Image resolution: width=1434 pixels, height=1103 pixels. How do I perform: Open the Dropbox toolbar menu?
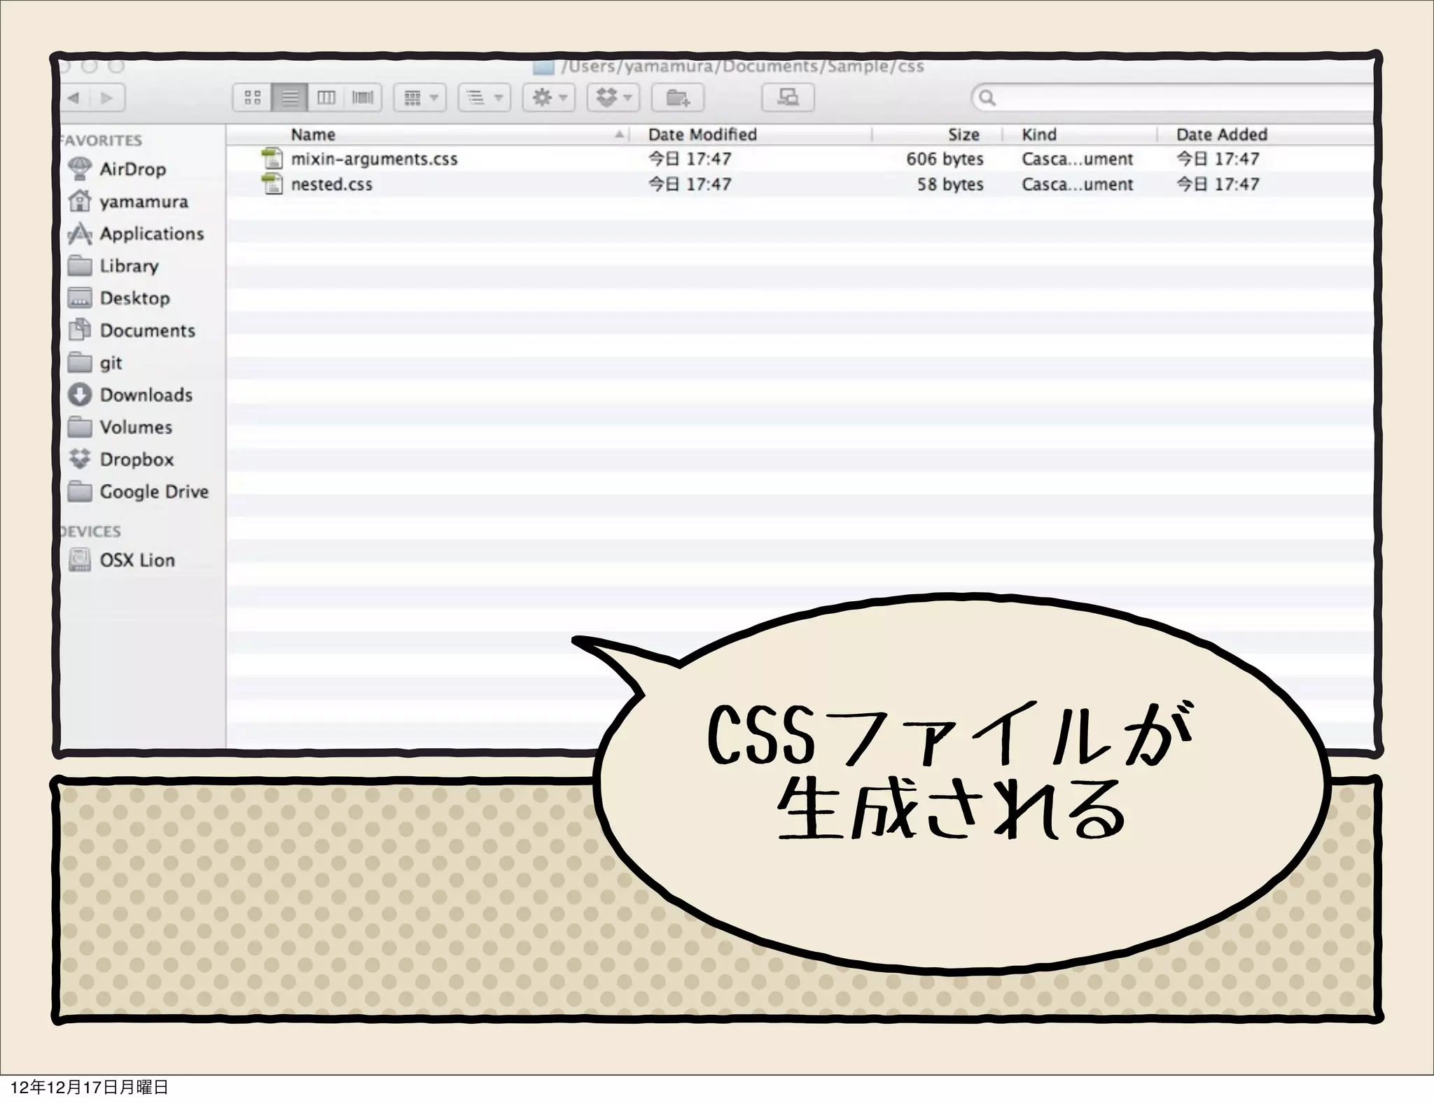coord(613,97)
